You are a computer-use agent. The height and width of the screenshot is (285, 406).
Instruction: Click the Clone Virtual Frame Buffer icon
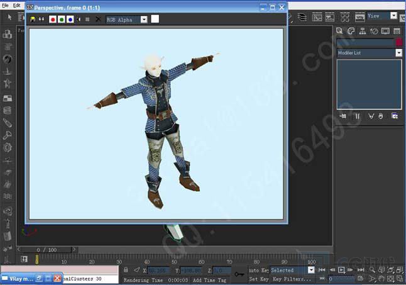tap(41, 19)
